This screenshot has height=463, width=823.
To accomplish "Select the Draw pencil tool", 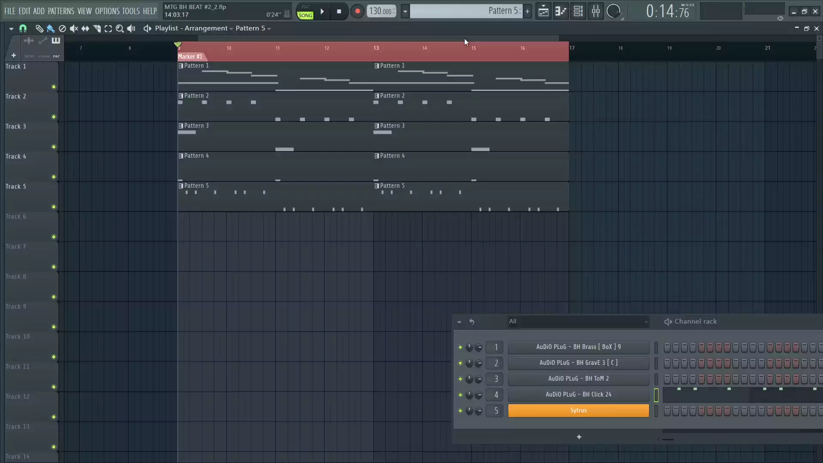I will tap(39, 28).
